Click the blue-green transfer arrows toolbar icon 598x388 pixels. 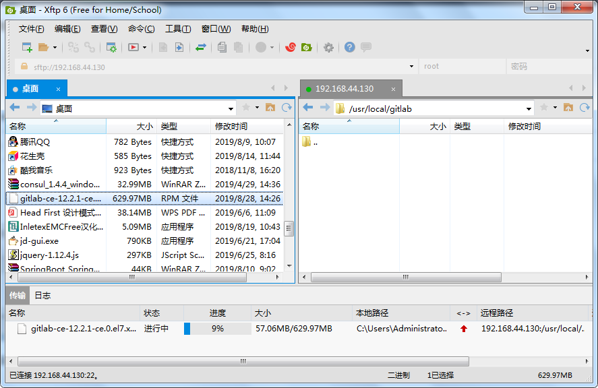pos(201,47)
